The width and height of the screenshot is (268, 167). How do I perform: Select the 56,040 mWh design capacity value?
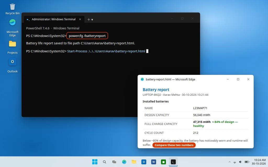202,115
